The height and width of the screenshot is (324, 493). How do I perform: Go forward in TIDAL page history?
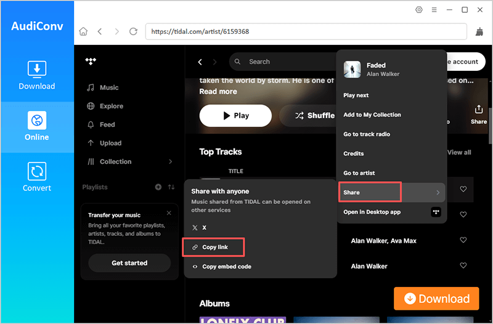[214, 62]
